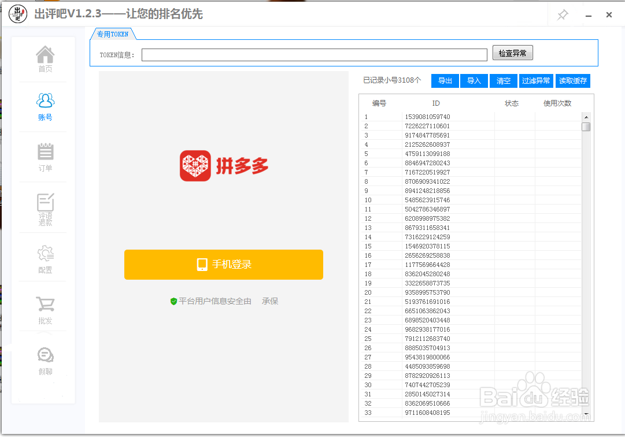Select row with ID 8846947280243

pyautogui.click(x=471, y=163)
